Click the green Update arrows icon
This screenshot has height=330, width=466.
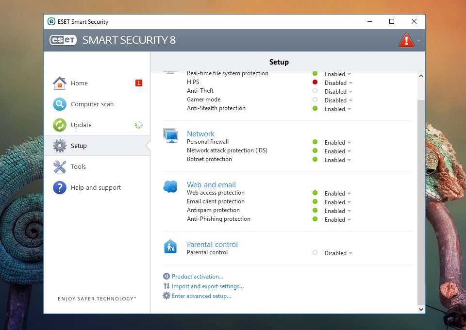pyautogui.click(x=60, y=125)
